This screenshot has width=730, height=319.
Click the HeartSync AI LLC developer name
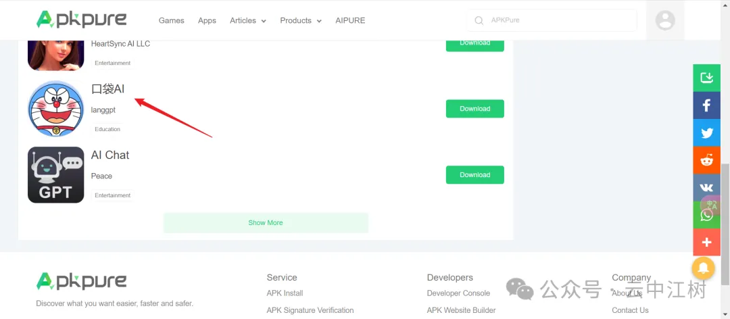120,44
